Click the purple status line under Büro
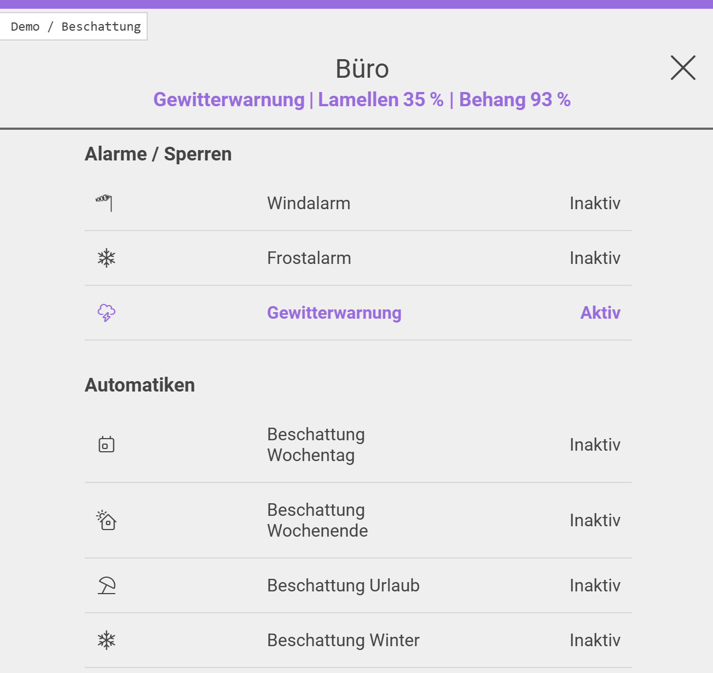Image resolution: width=713 pixels, height=673 pixels. [362, 100]
